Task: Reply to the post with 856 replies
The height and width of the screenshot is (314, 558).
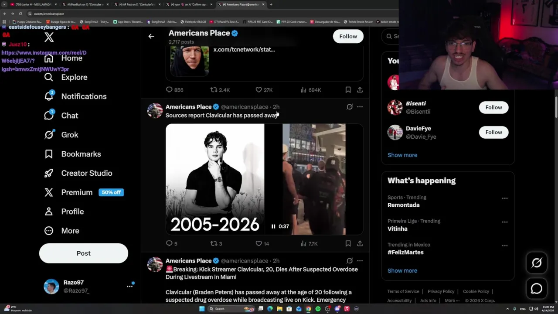Action: (x=174, y=90)
